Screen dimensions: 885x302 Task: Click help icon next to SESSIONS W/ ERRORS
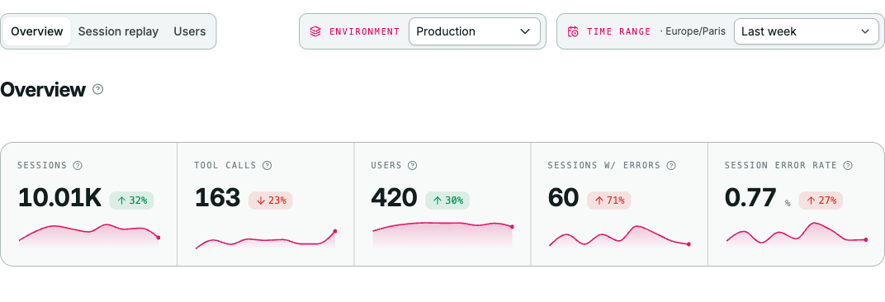[671, 165]
